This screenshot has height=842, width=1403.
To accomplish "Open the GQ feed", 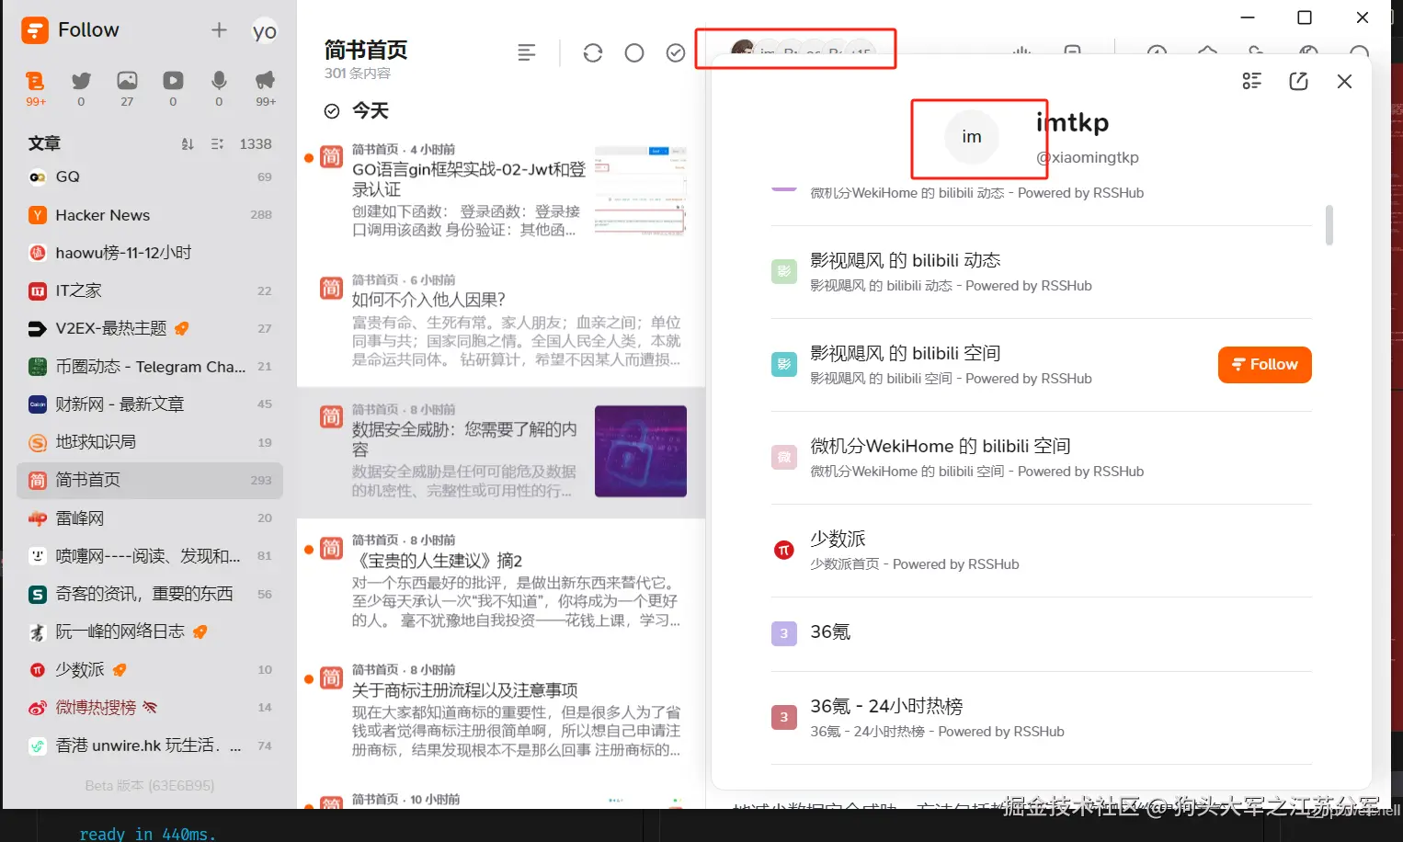I will click(x=150, y=176).
